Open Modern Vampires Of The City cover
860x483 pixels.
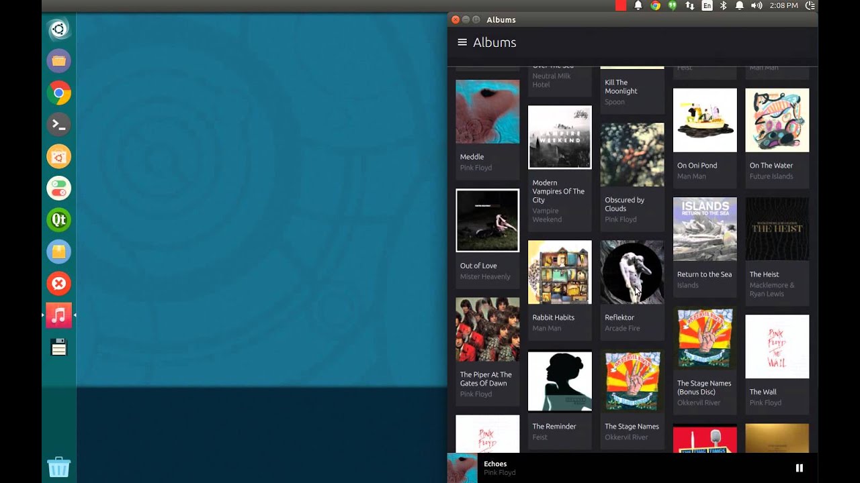(x=560, y=137)
